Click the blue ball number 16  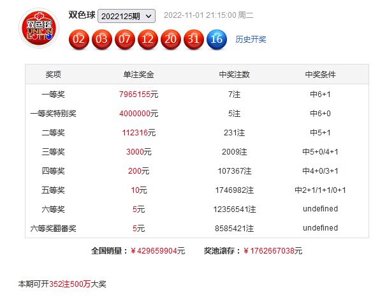point(217,40)
